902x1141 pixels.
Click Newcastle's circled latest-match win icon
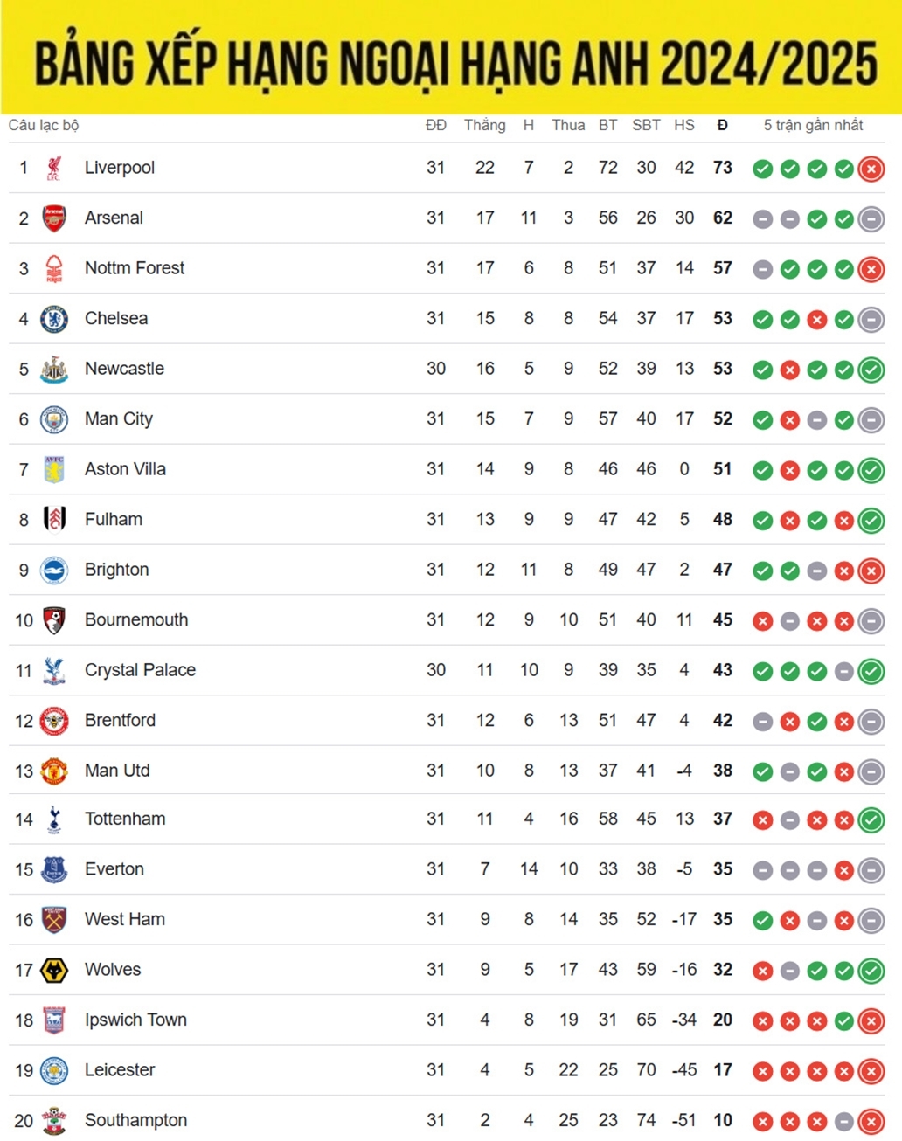point(871,370)
